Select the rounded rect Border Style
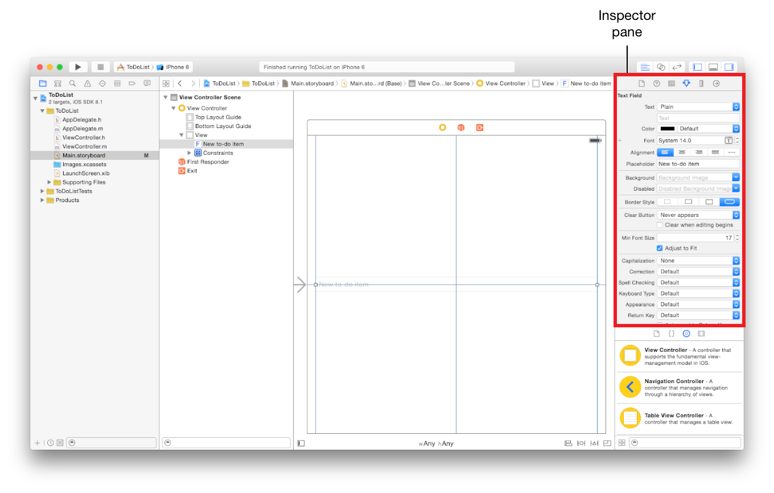774x493 pixels. 730,202
